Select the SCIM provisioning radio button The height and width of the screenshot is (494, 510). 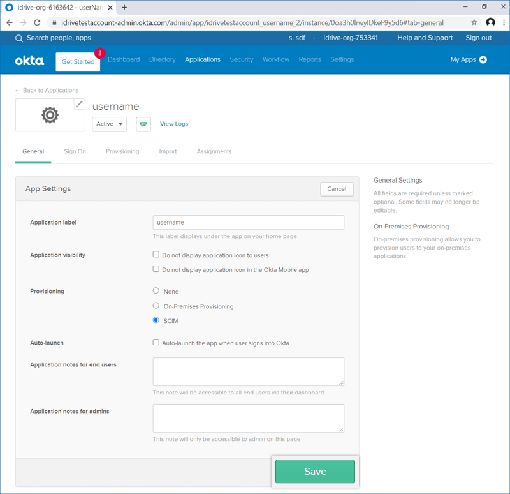(x=156, y=320)
